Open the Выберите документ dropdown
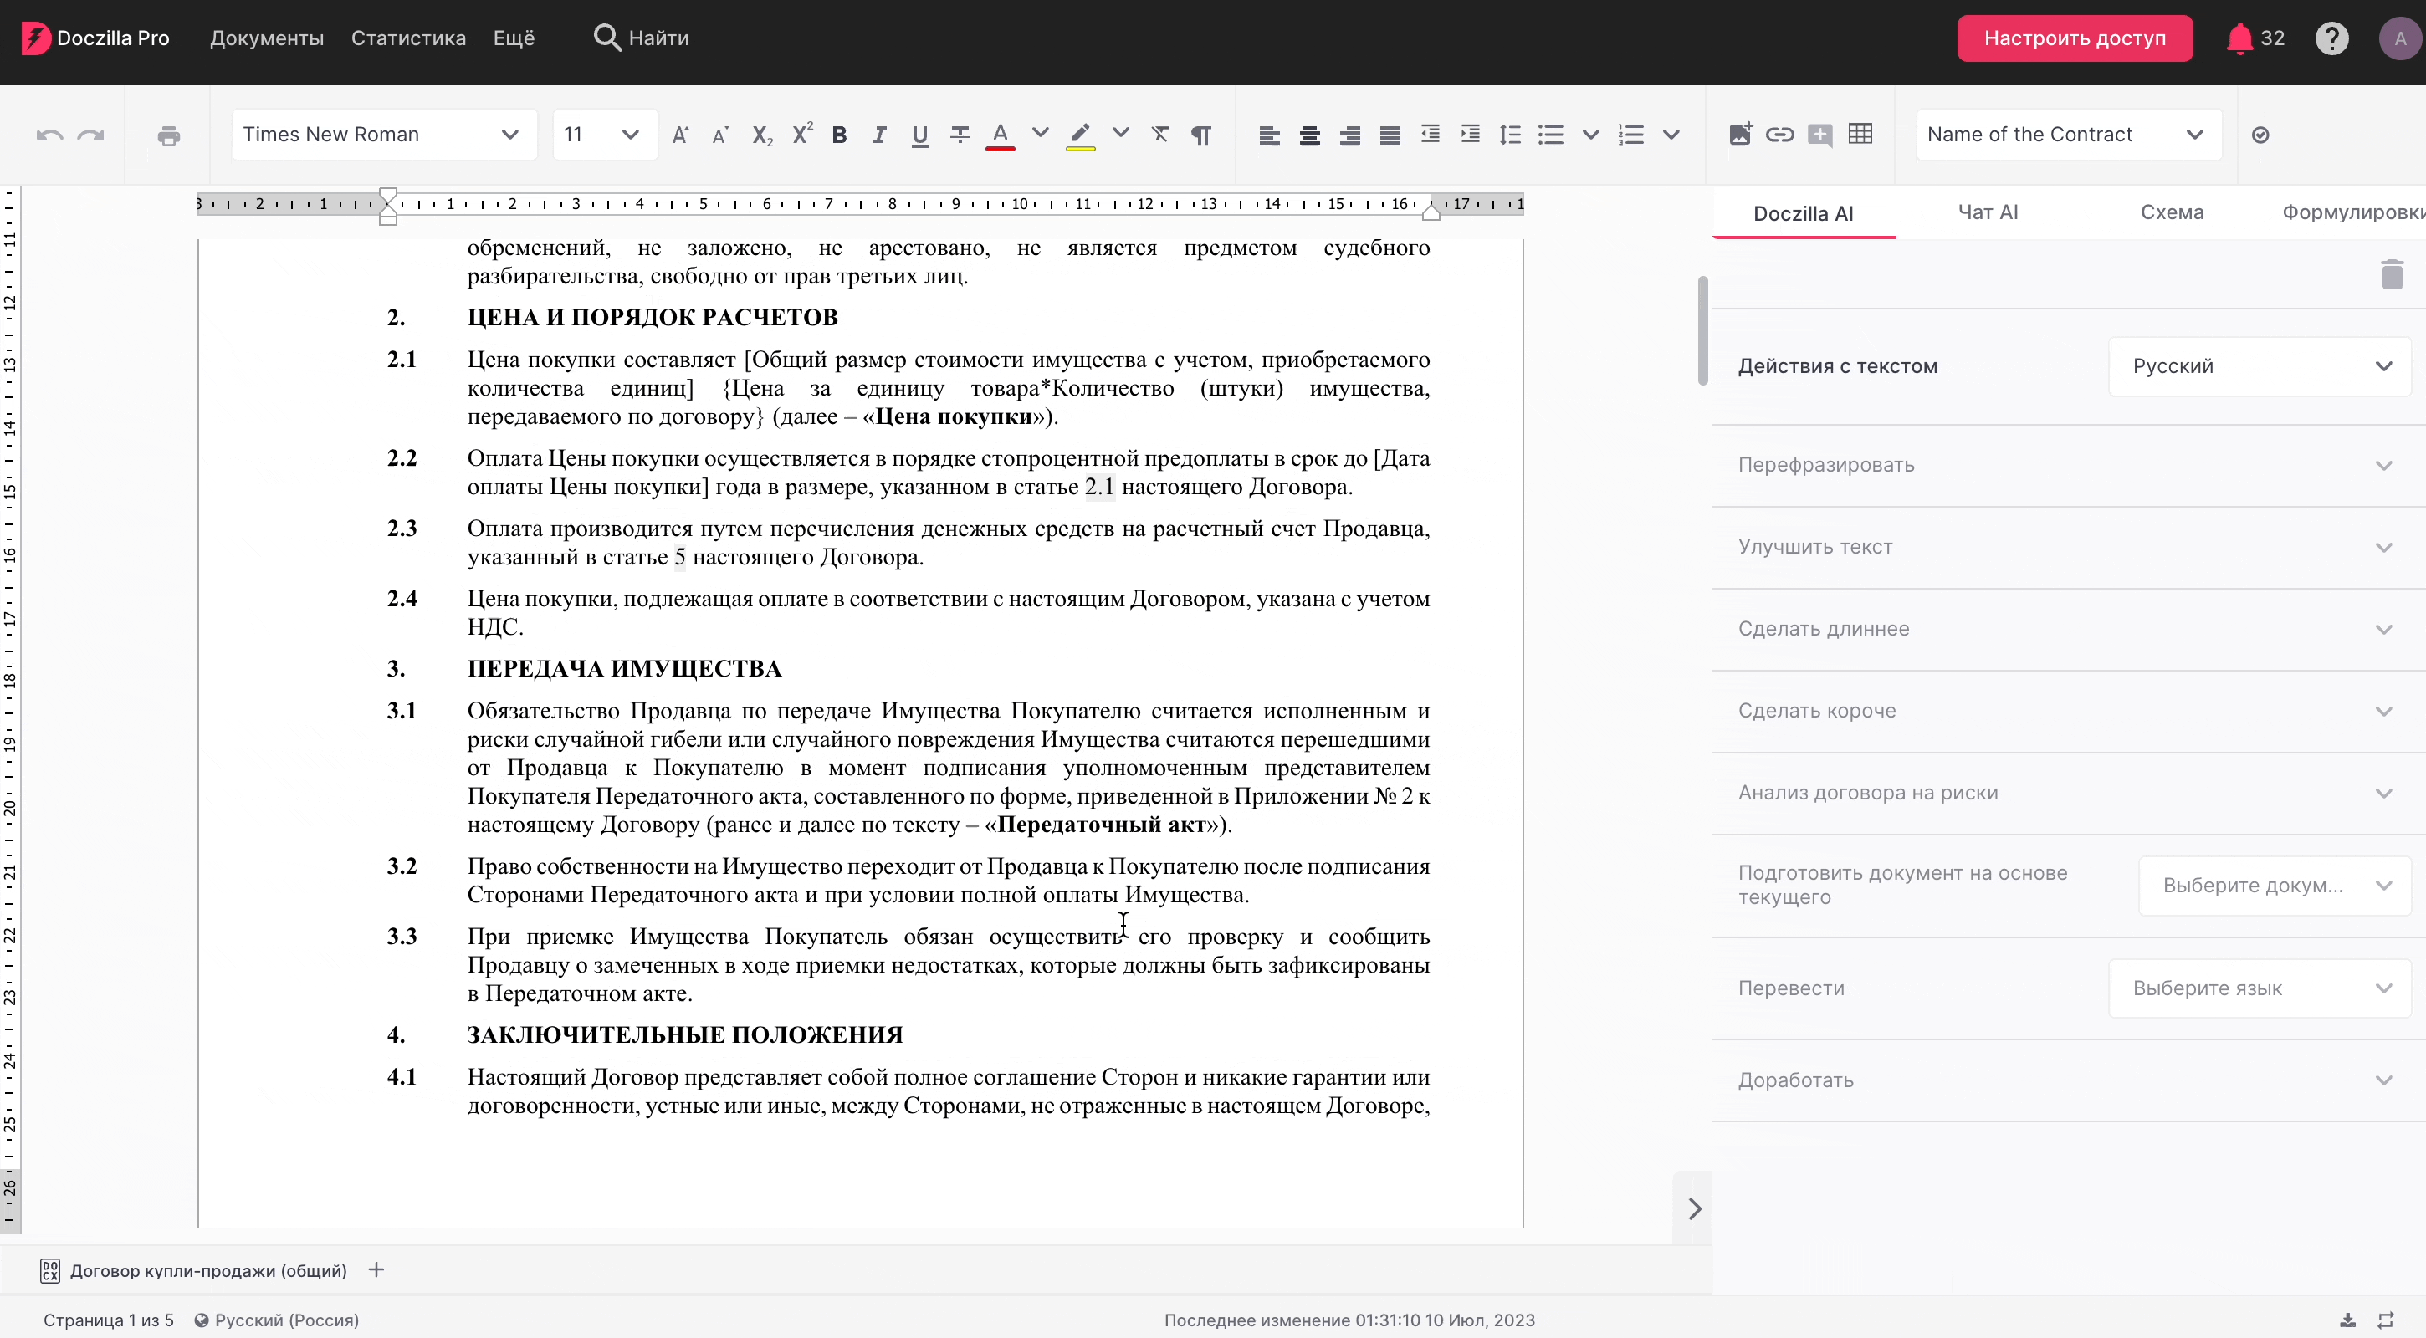This screenshot has height=1338, width=2426. pos(2275,885)
